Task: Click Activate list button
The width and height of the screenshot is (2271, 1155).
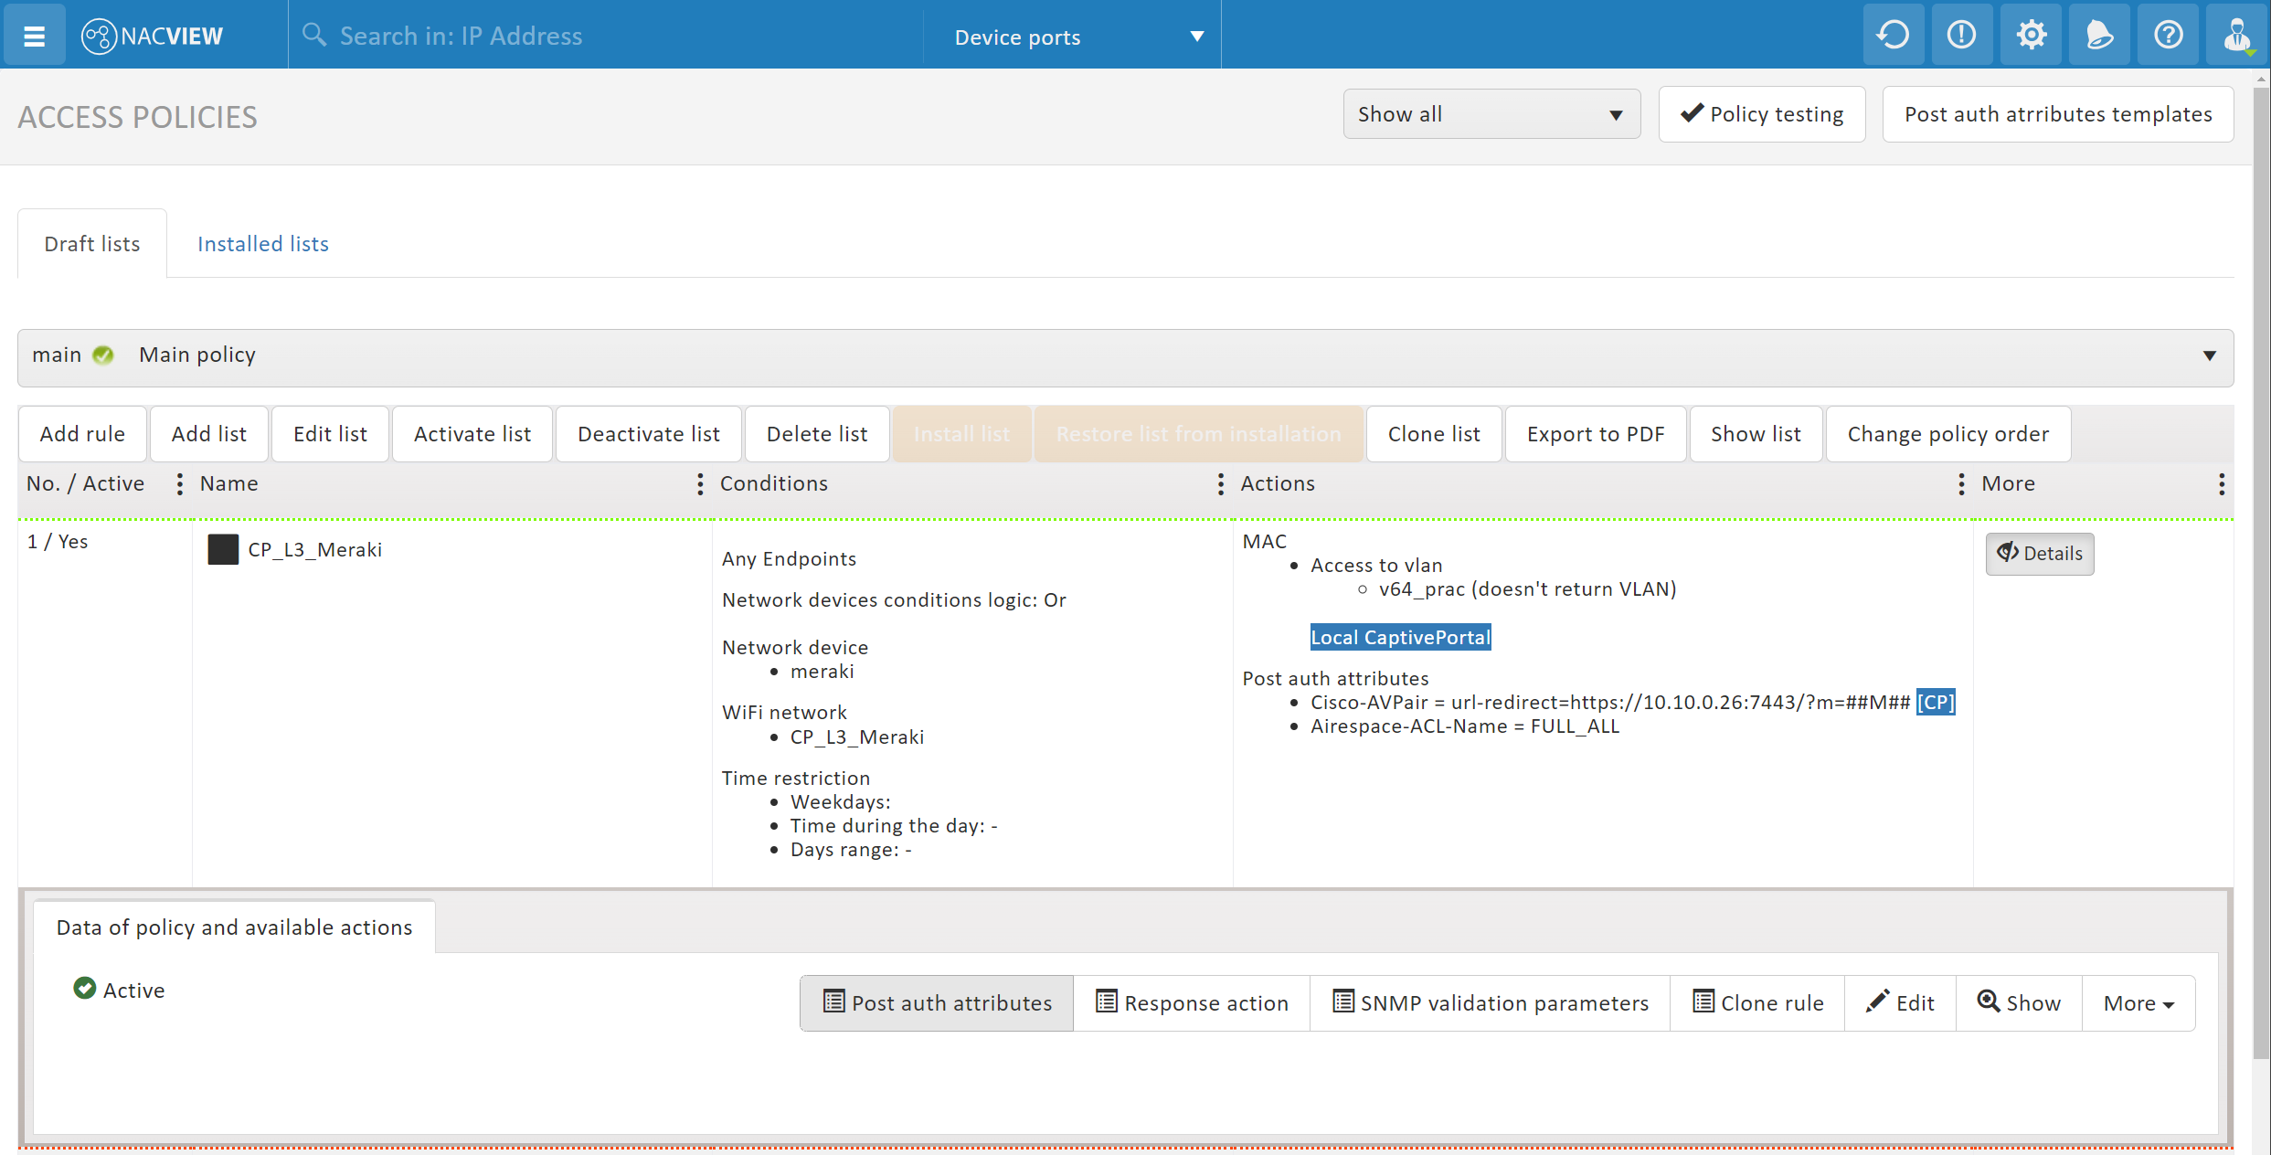Action: pos(472,434)
